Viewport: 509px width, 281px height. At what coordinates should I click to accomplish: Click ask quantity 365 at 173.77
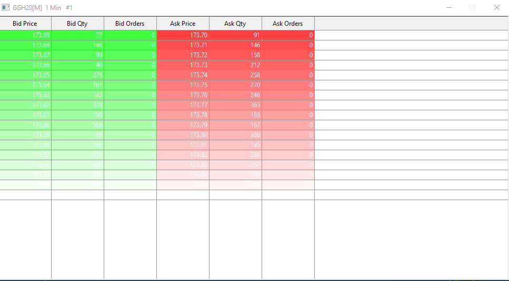(235, 105)
